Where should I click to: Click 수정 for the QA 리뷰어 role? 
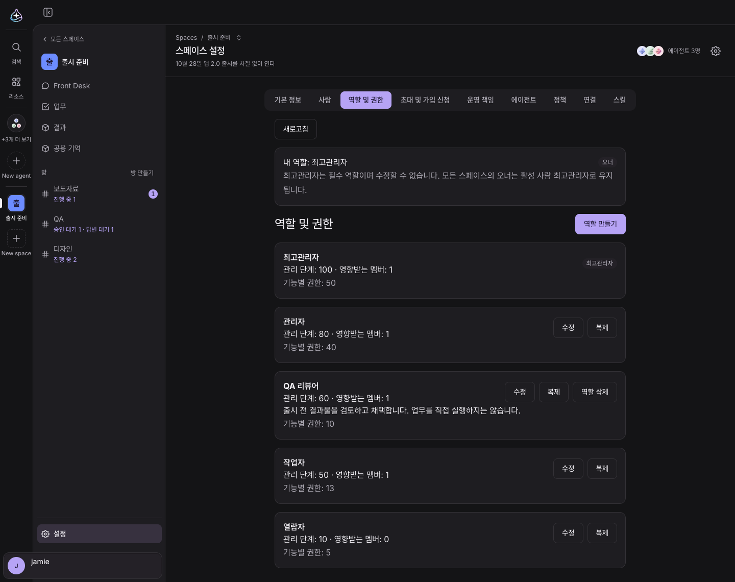(520, 392)
